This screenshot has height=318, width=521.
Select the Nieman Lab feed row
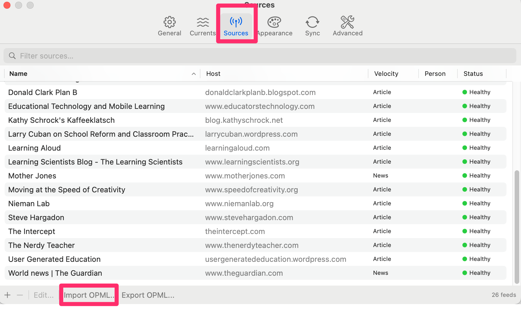(x=102, y=204)
